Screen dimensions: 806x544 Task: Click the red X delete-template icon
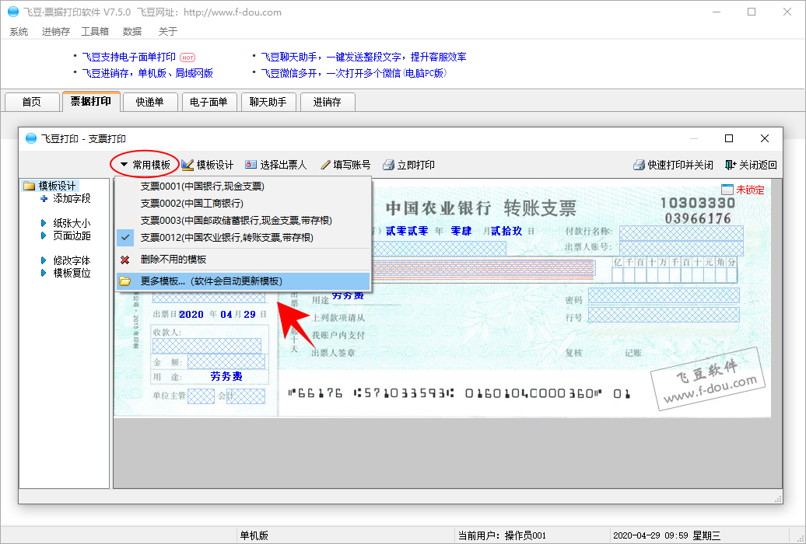click(125, 260)
